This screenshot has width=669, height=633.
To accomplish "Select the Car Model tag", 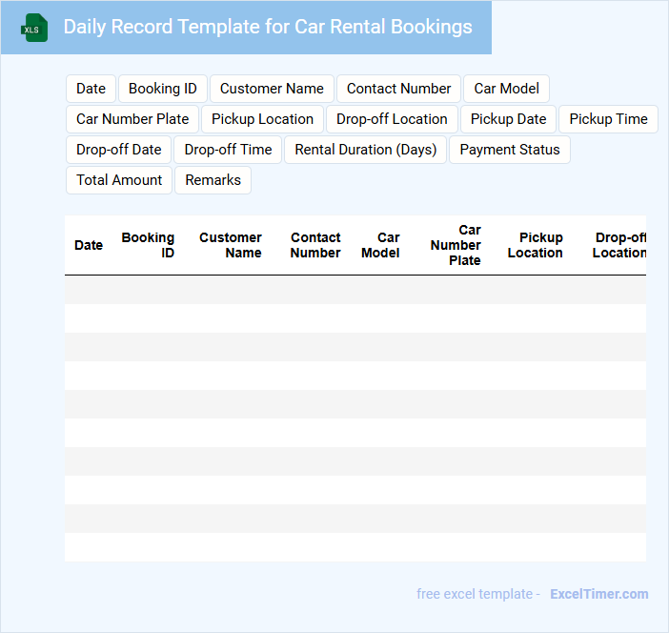I will click(506, 89).
